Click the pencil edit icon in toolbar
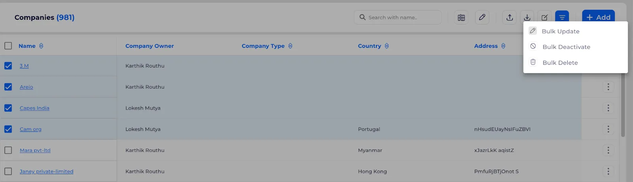Image resolution: width=633 pixels, height=182 pixels. click(x=482, y=17)
